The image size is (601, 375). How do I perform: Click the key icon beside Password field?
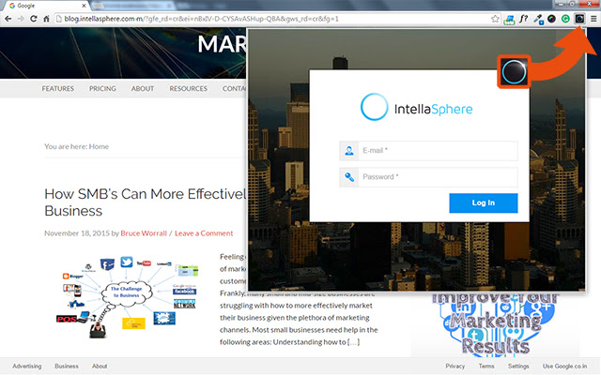(x=348, y=177)
